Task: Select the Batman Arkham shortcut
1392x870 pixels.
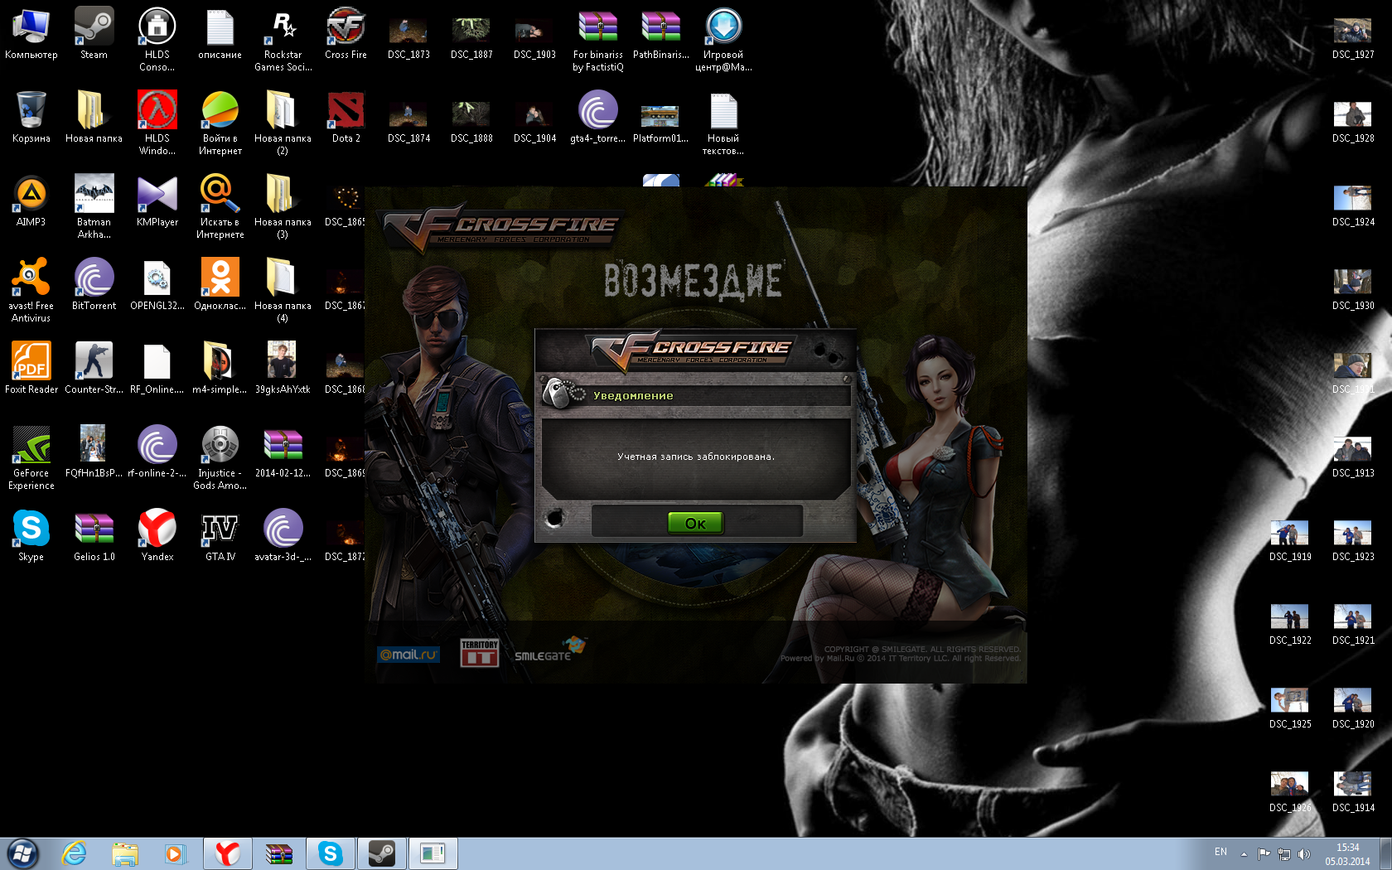Action: click(x=94, y=207)
